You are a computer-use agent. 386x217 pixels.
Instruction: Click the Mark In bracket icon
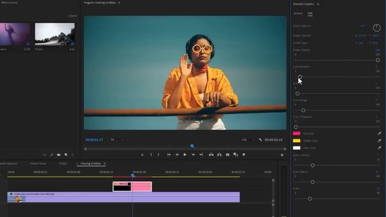pyautogui.click(x=151, y=155)
